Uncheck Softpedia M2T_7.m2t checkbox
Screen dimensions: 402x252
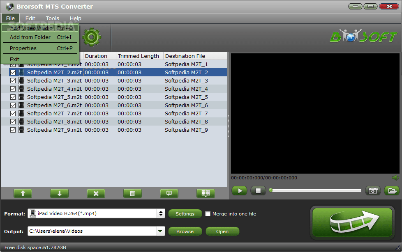coord(13,113)
